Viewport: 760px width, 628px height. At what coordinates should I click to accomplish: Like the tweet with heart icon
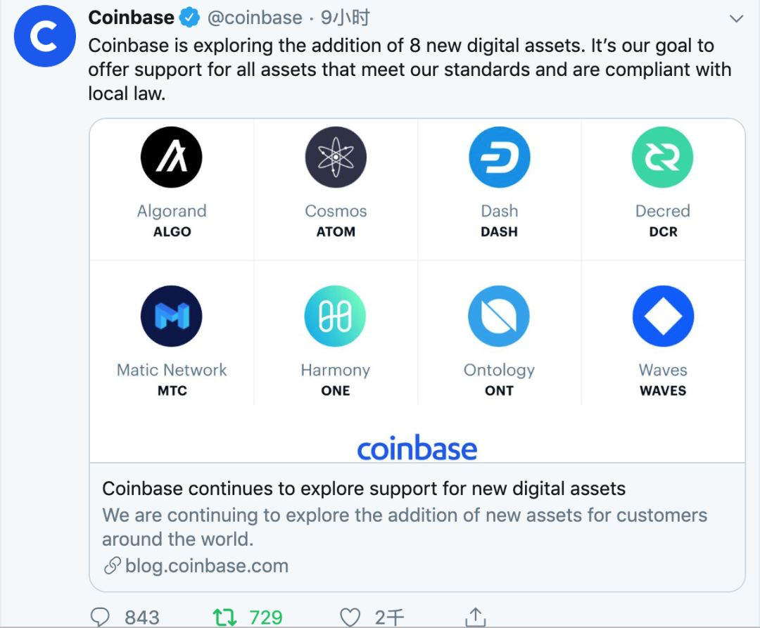[350, 617]
